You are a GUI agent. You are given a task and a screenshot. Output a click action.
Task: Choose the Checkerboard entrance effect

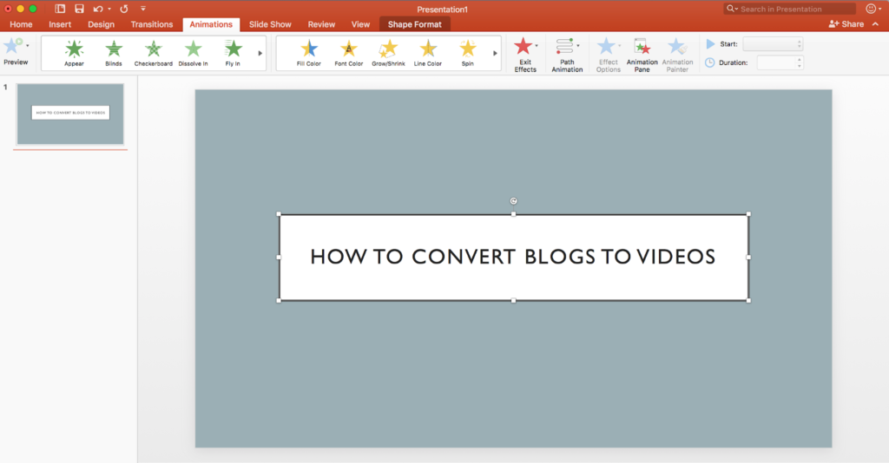point(154,52)
